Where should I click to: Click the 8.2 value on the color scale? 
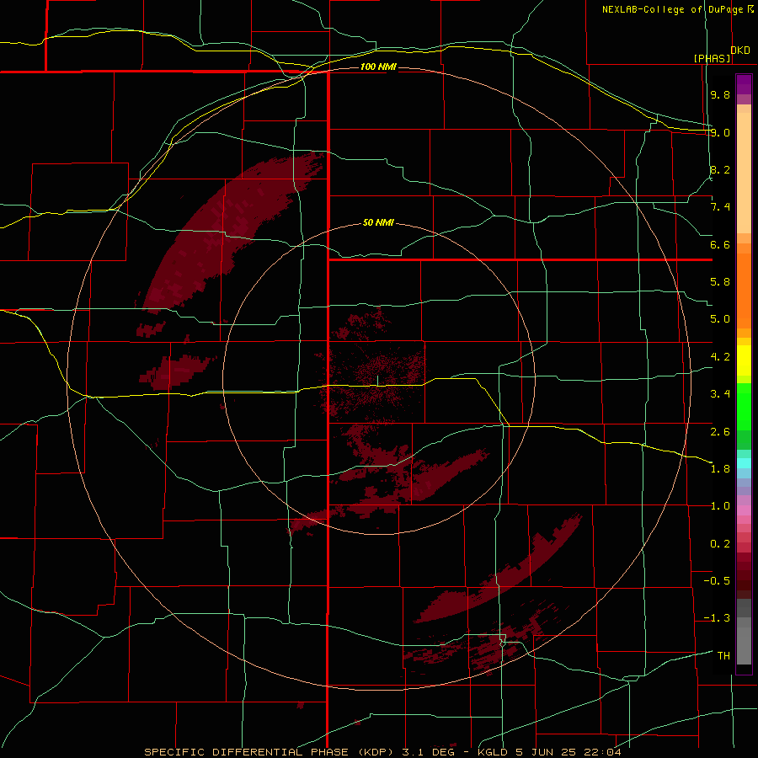720,169
